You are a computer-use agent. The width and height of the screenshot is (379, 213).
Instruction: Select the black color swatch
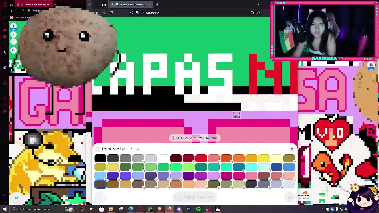pyautogui.click(x=100, y=158)
